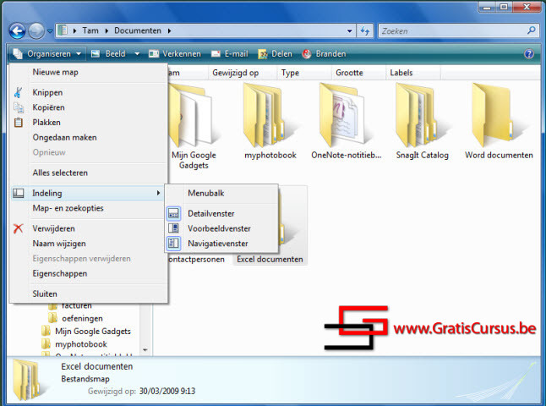Click the tree scrollbar down arrow
Screen dimensions: 546x406
tap(145, 349)
